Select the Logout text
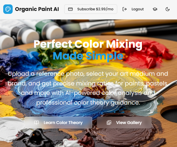 (x=138, y=9)
